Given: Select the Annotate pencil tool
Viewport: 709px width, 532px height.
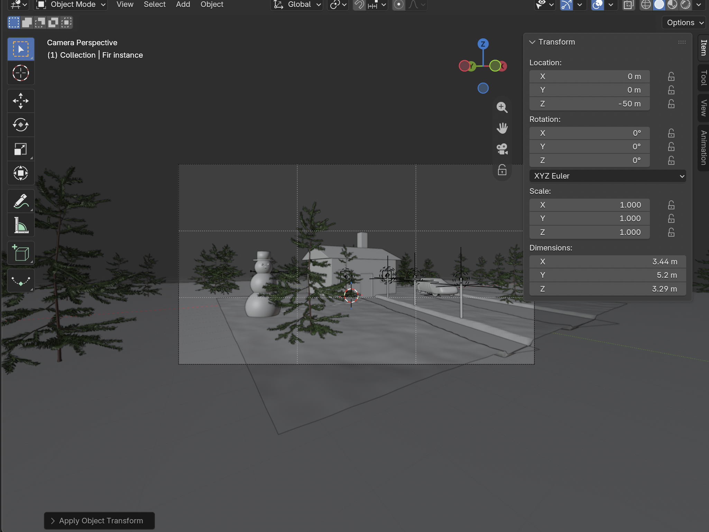Looking at the screenshot, I should point(21,201).
